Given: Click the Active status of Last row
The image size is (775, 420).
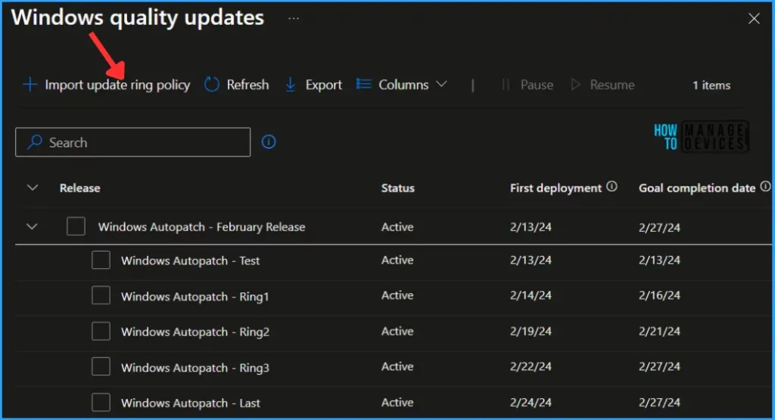Looking at the screenshot, I should [397, 402].
